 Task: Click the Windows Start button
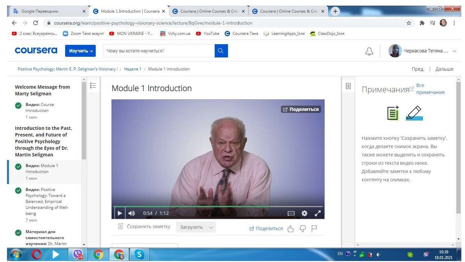(15, 254)
